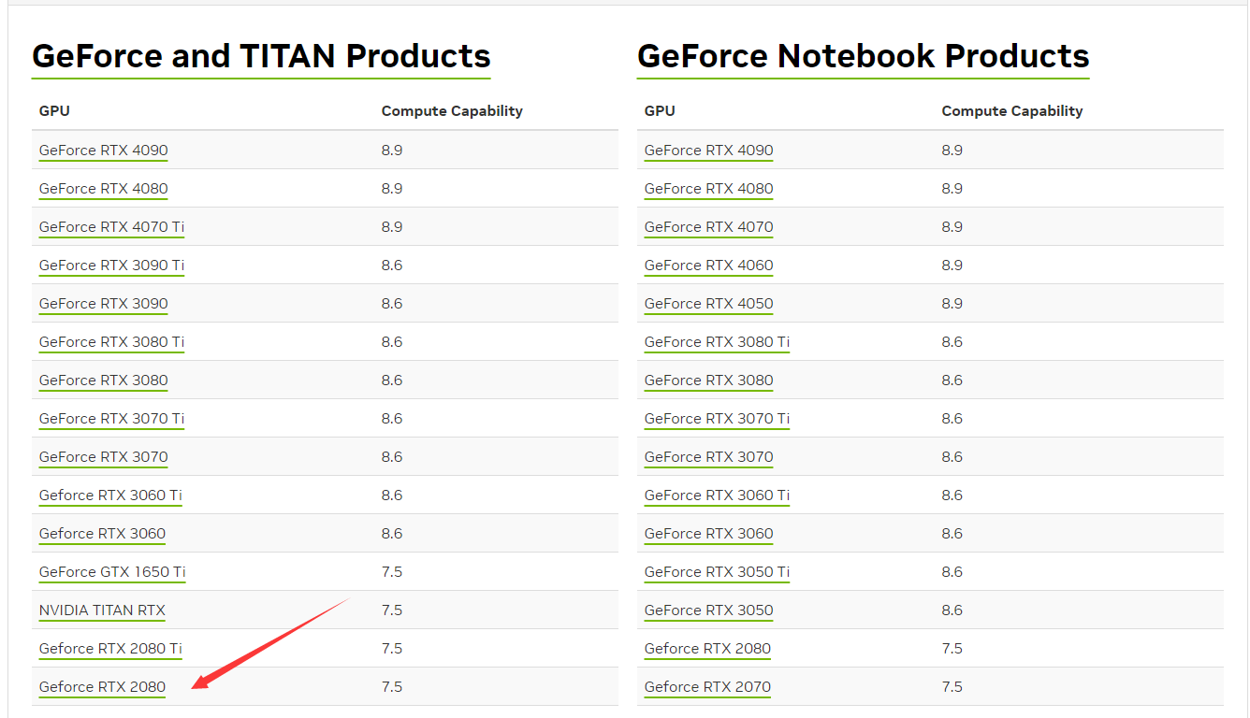This screenshot has width=1250, height=718.
Task: Open the Geforce RTX 2070 notebook link
Action: pos(708,687)
